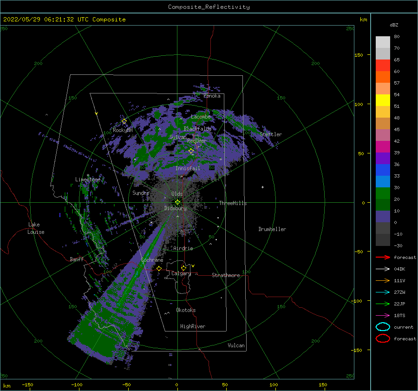Select blue 33–36 dBZ legend swatch
Image resolution: width=418 pixels, height=391 pixels.
pyautogui.click(x=383, y=170)
